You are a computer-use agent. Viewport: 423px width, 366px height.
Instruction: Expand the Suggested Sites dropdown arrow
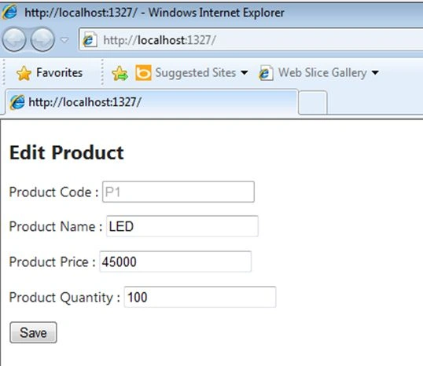(245, 72)
